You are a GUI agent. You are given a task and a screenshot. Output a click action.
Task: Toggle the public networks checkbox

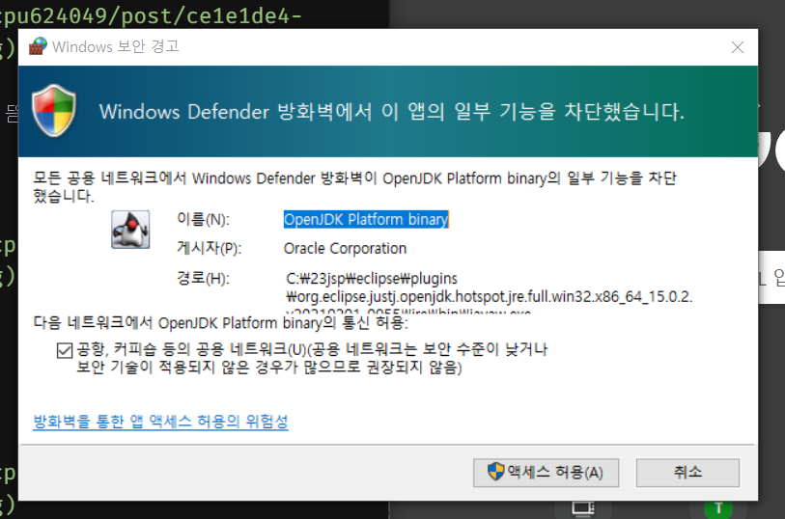tap(65, 350)
